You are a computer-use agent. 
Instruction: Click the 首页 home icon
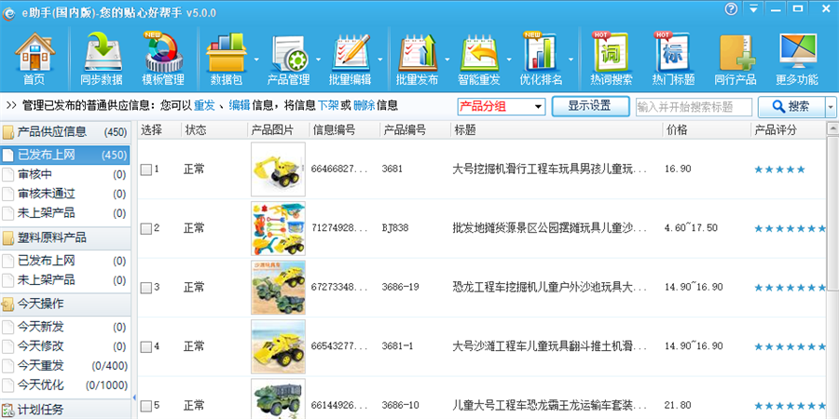point(34,58)
